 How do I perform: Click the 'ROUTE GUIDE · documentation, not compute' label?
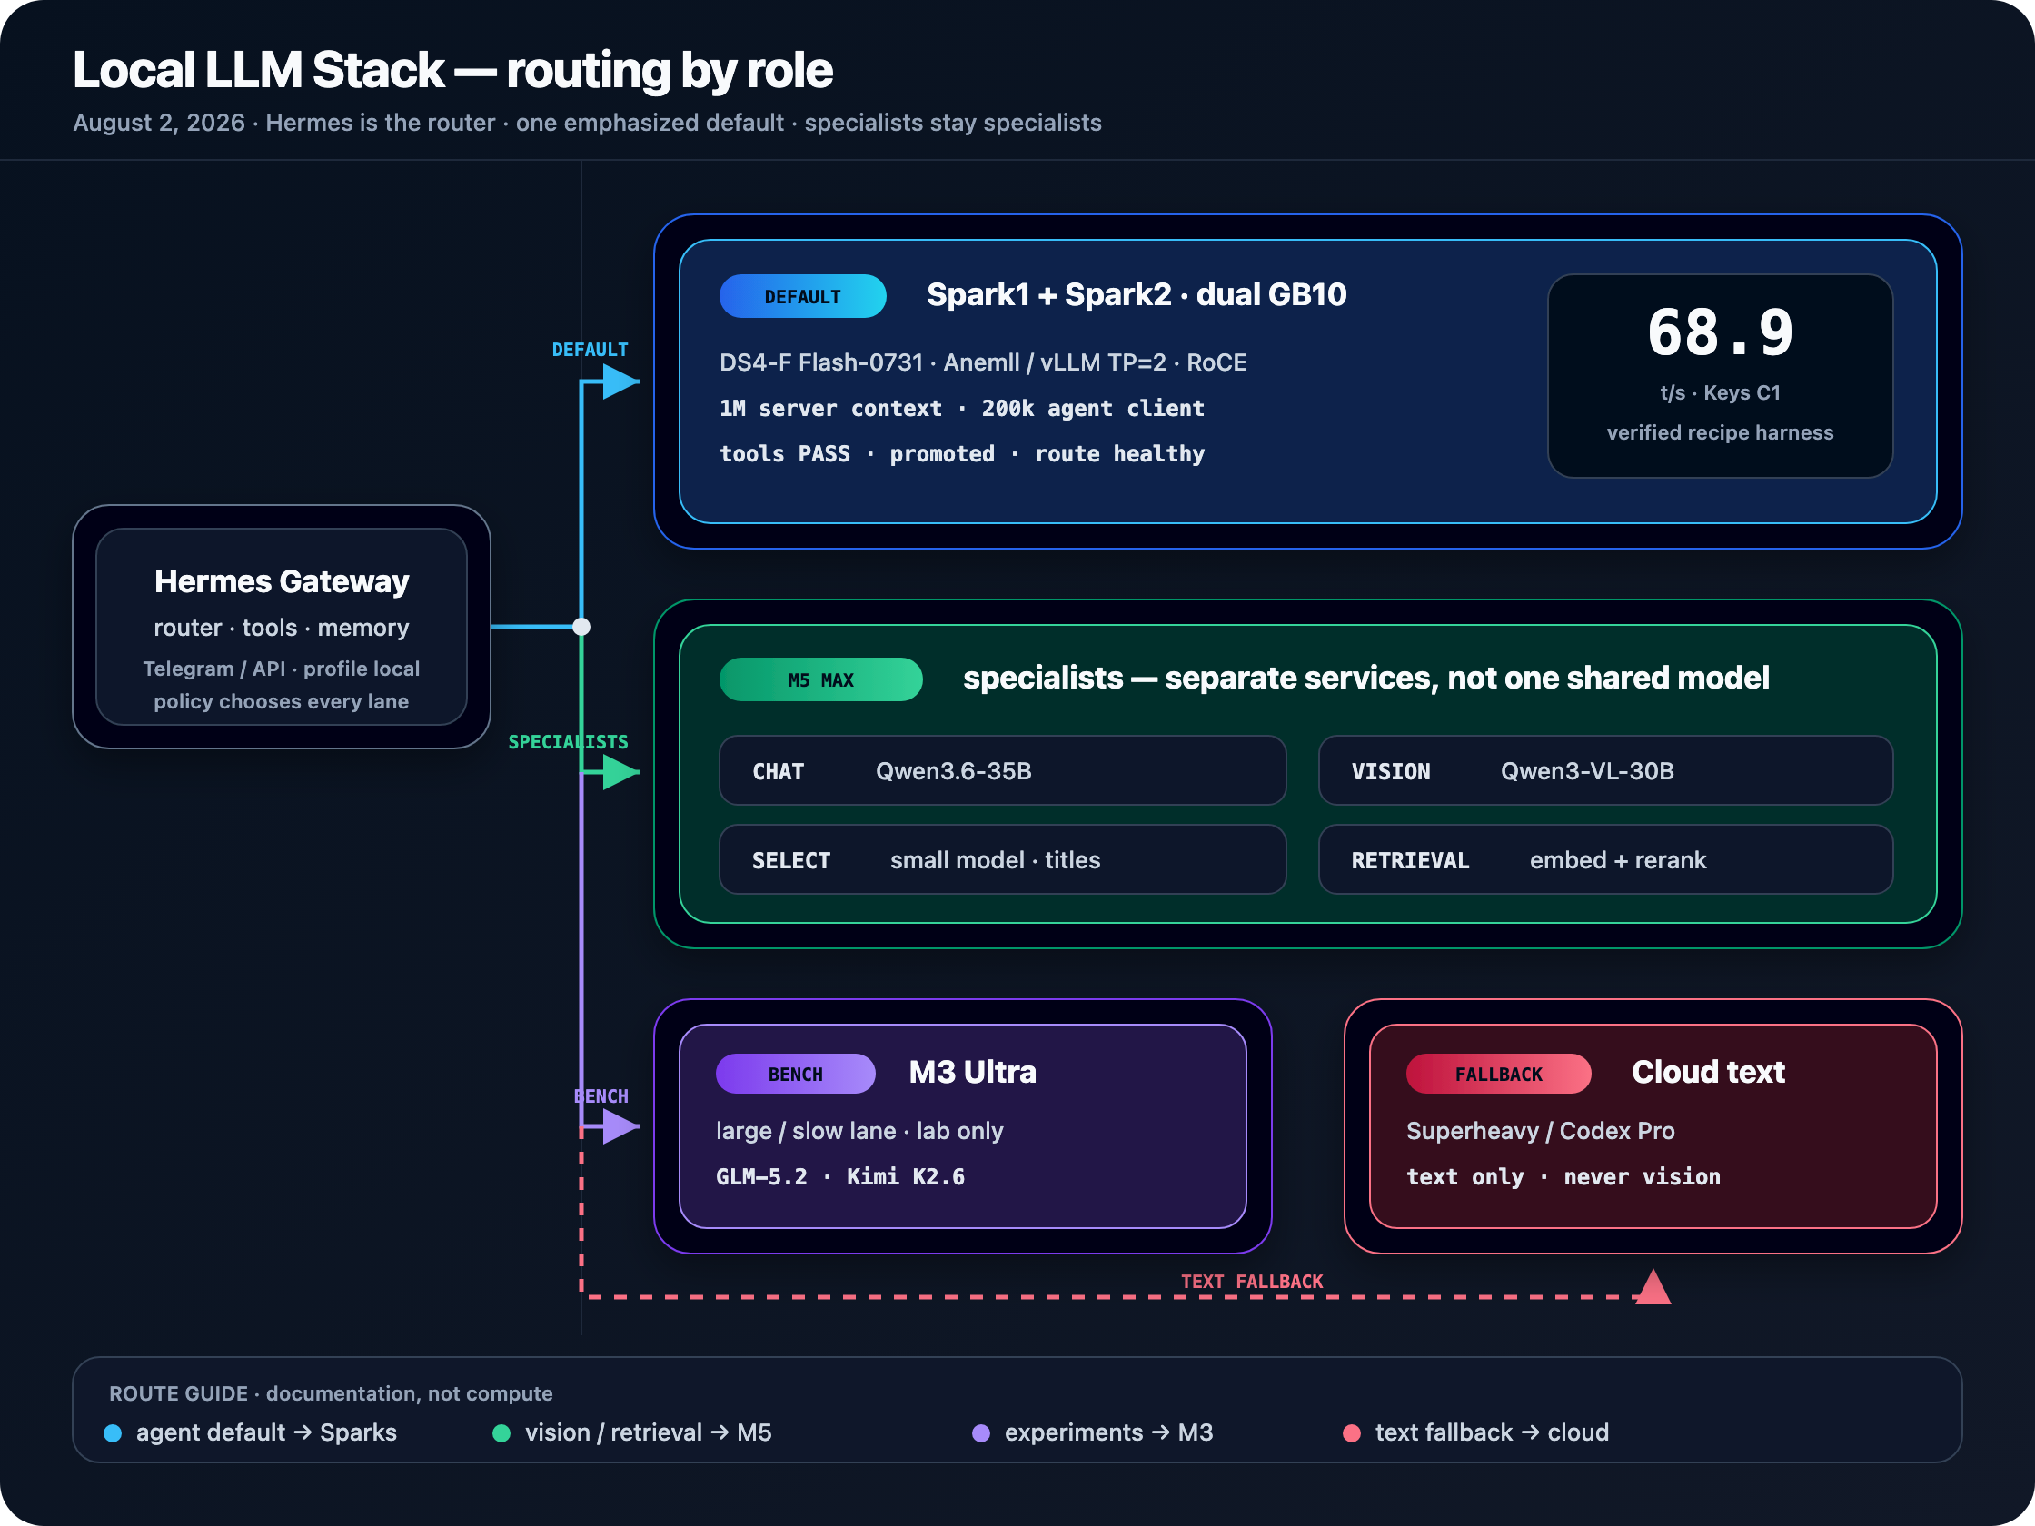point(332,1393)
